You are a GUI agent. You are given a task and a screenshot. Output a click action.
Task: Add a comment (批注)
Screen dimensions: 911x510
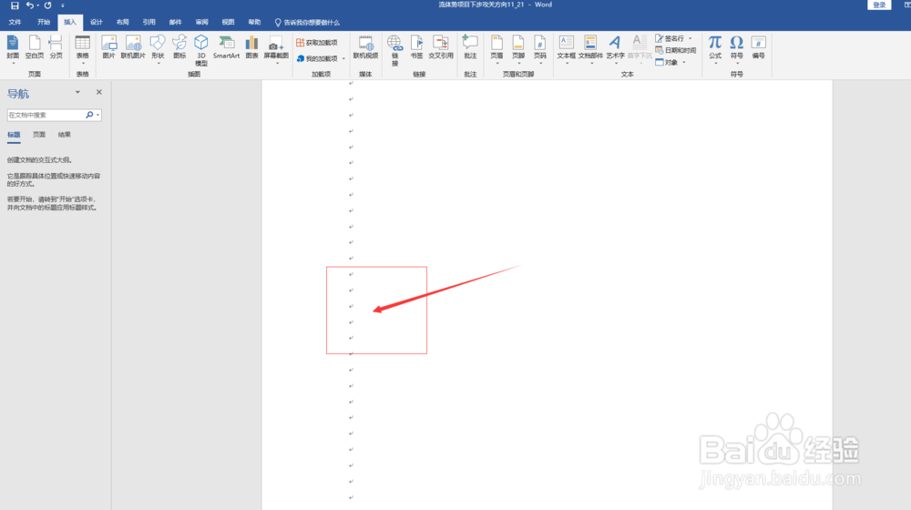point(470,47)
